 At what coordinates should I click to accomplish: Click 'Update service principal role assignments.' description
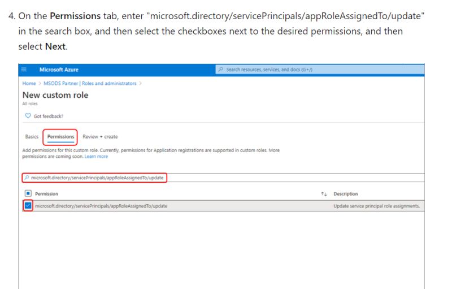point(376,206)
